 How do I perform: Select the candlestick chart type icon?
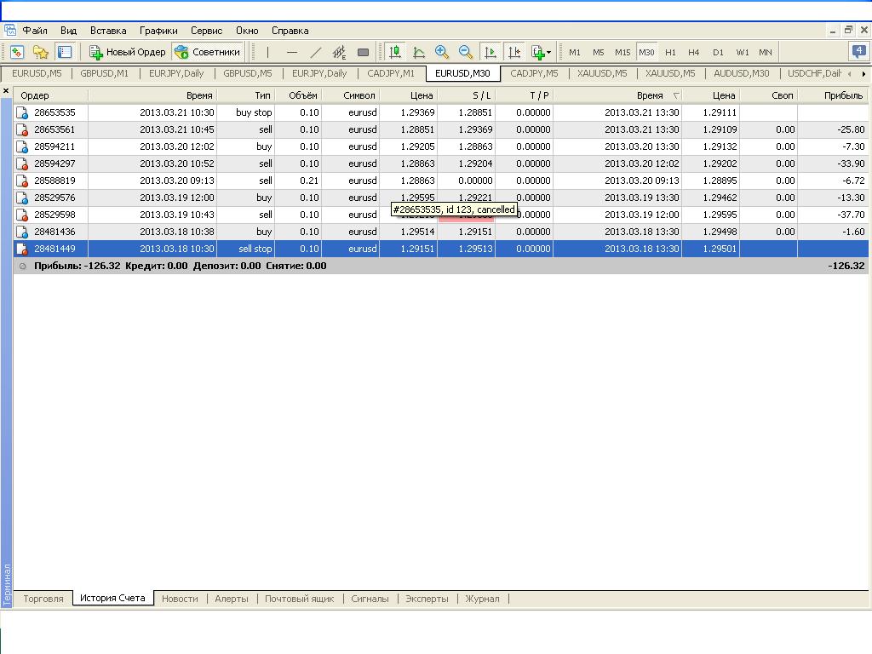pyautogui.click(x=395, y=52)
